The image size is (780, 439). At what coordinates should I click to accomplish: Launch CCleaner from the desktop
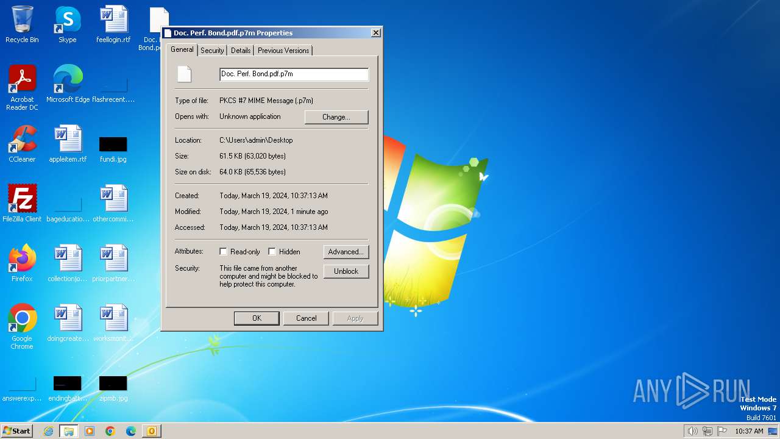pos(22,144)
